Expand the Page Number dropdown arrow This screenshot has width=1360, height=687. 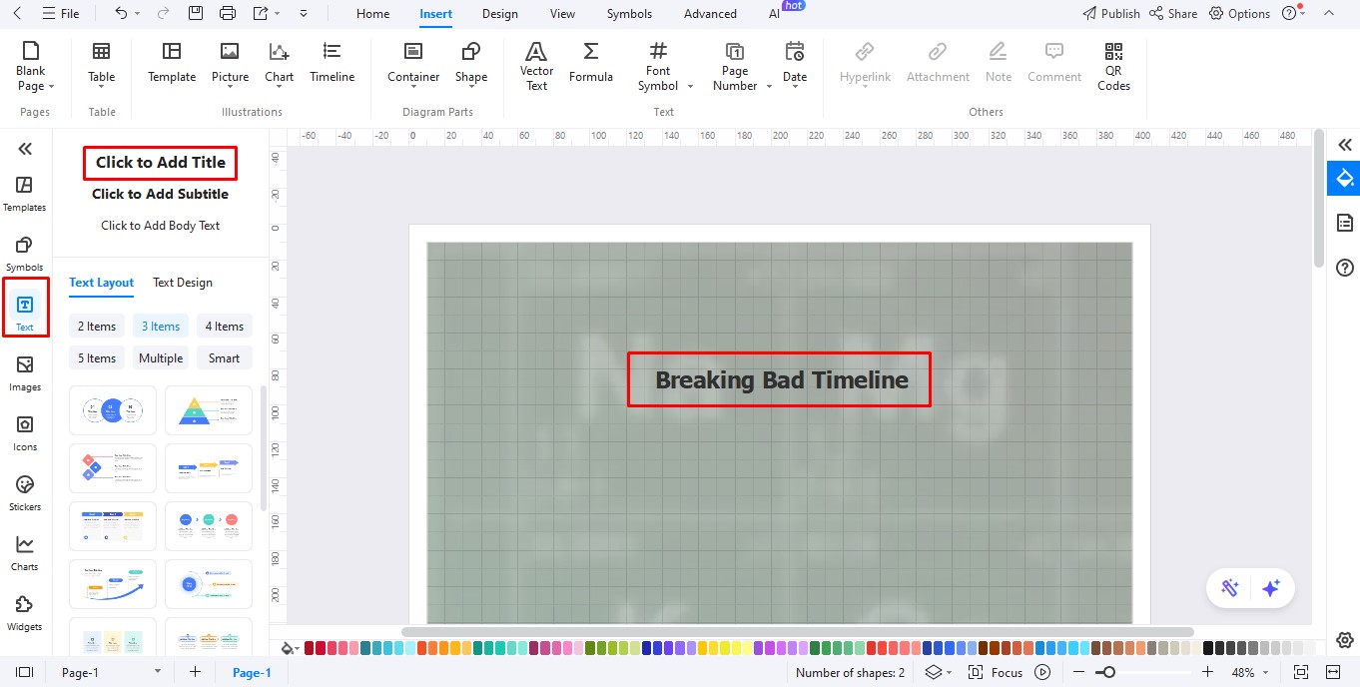[x=769, y=87]
